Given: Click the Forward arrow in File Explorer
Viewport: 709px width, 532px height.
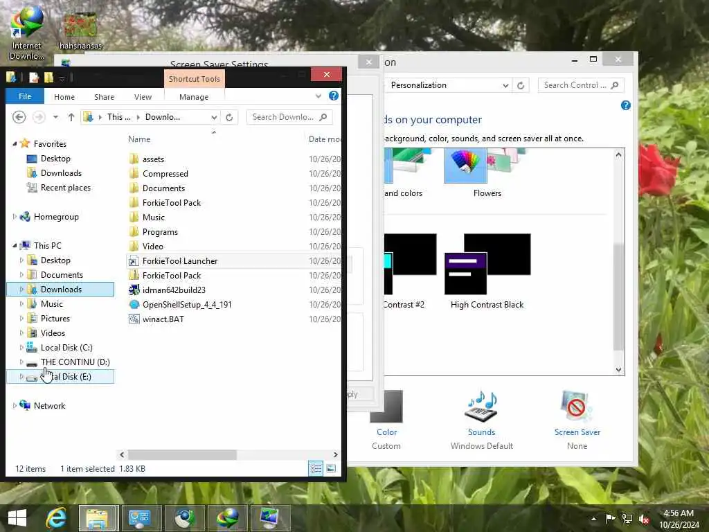Looking at the screenshot, I should (39, 117).
